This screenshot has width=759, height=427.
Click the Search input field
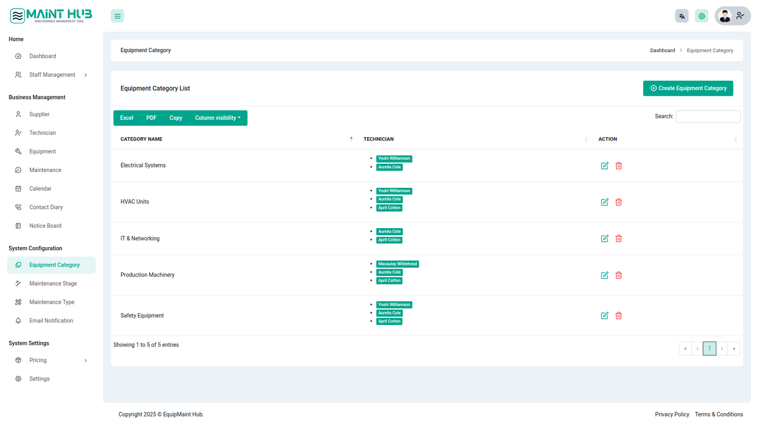(707, 117)
